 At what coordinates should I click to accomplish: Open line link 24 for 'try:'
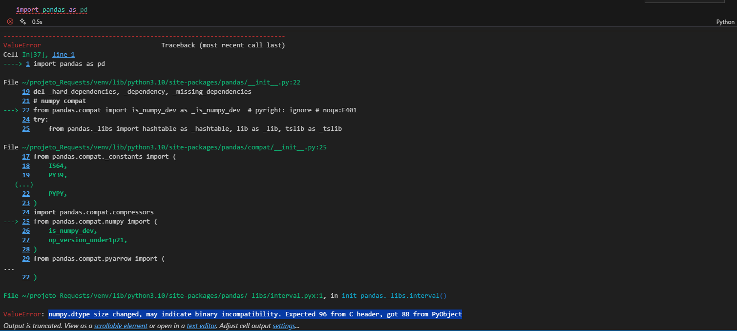tap(26, 120)
